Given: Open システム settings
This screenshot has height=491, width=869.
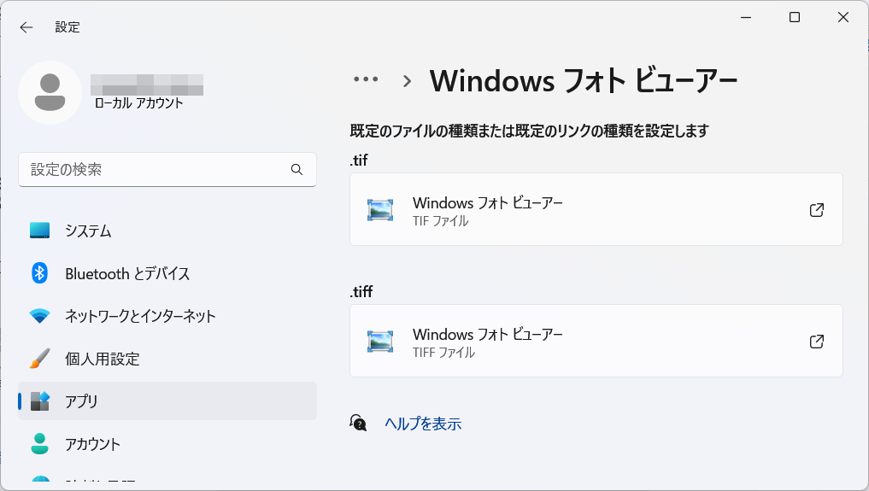Looking at the screenshot, I should point(167,231).
